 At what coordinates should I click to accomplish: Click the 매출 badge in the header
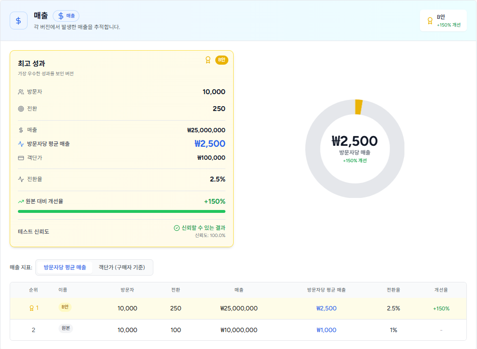66,16
